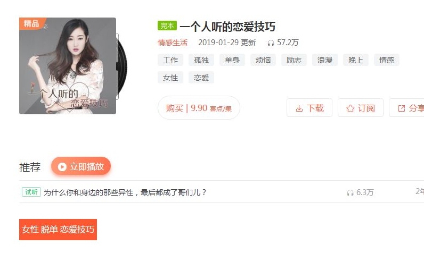The height and width of the screenshot is (253, 424).
Task: Click the star icon beside 订阅
Action: (x=350, y=108)
